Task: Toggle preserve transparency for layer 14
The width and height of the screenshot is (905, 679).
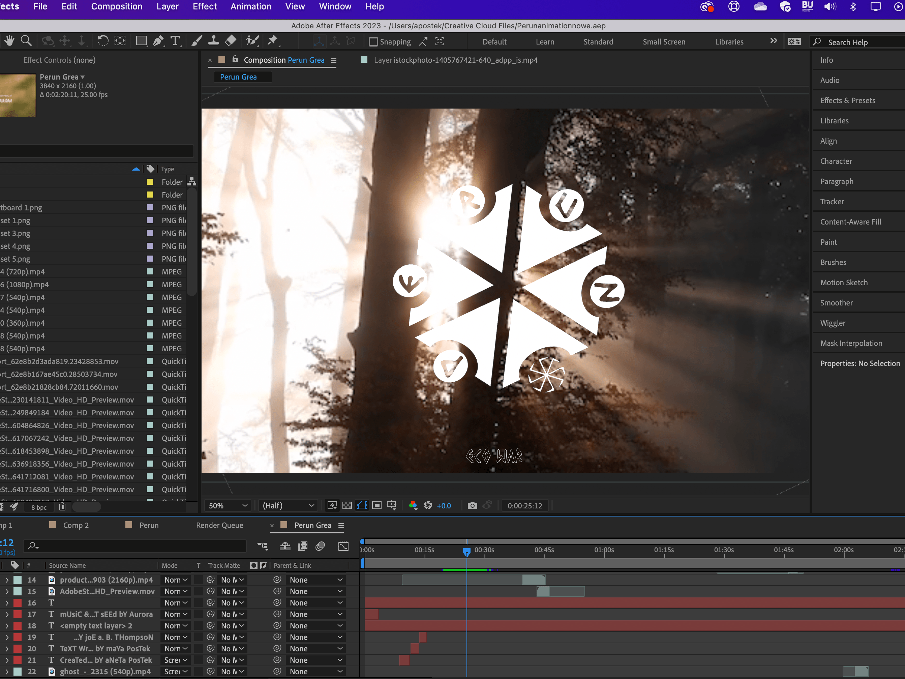Action: pos(199,580)
